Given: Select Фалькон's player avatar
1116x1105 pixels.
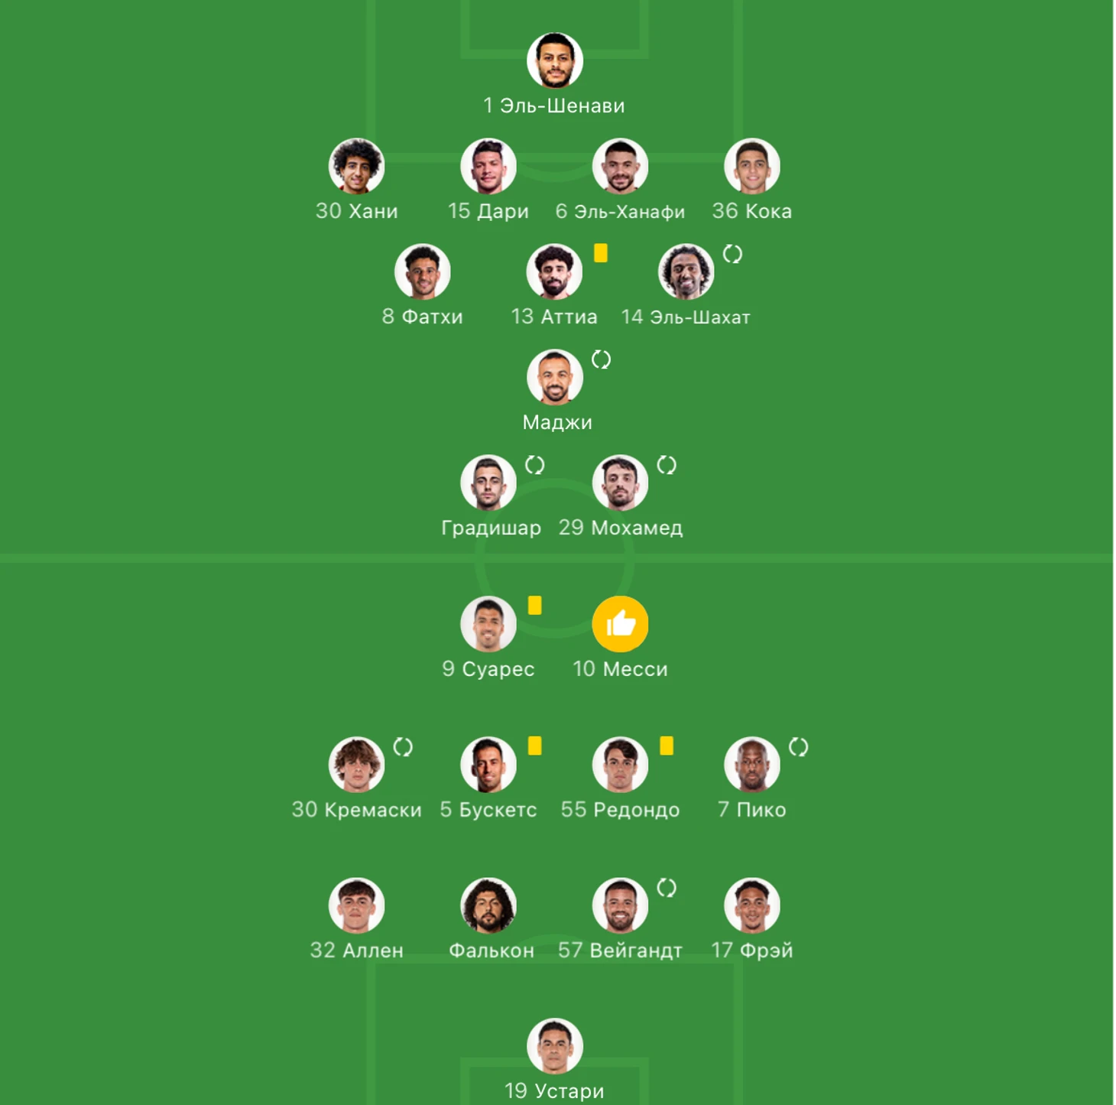Looking at the screenshot, I should [x=488, y=905].
